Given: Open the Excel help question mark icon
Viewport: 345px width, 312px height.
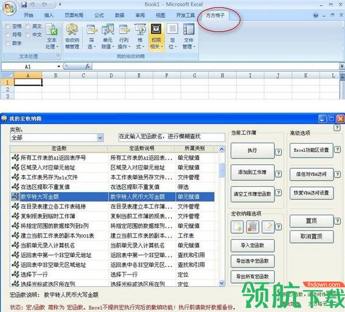Looking at the screenshot, I should 316,15.
